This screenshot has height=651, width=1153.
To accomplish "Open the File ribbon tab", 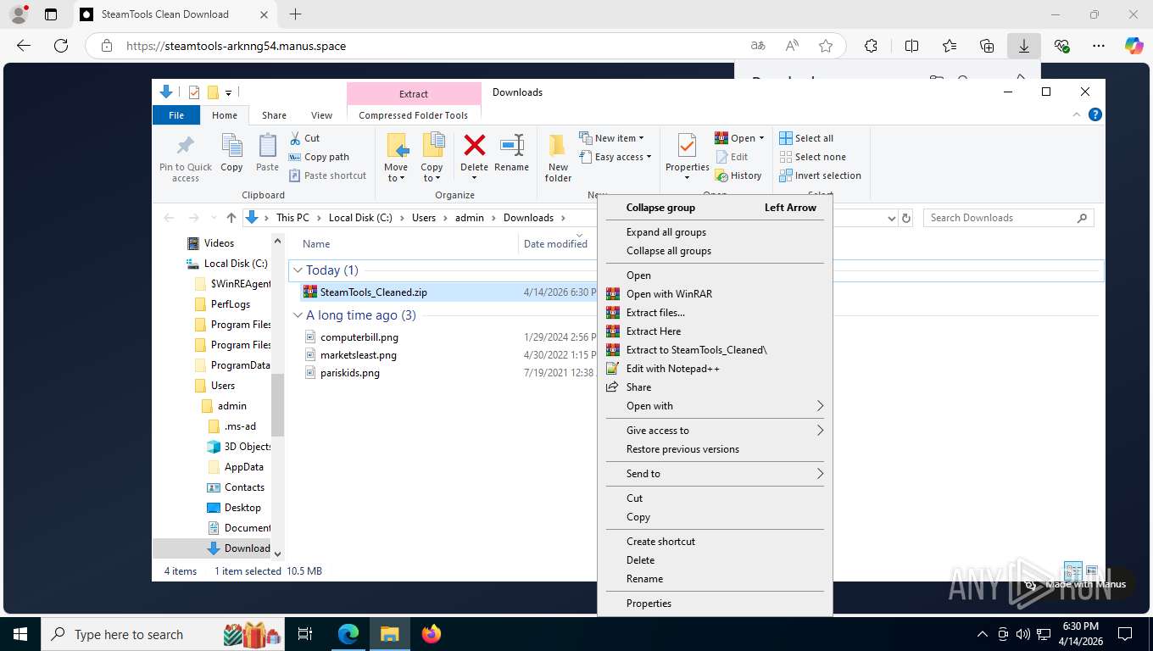I will pyautogui.click(x=176, y=115).
